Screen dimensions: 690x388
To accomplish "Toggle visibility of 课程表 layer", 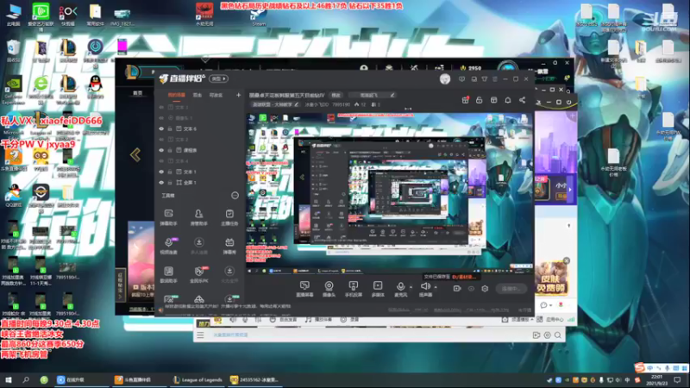I will click(161, 150).
